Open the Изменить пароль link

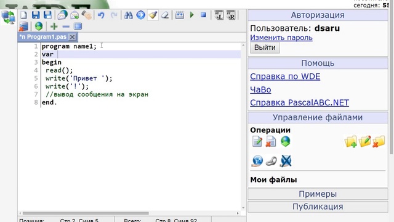pos(281,38)
